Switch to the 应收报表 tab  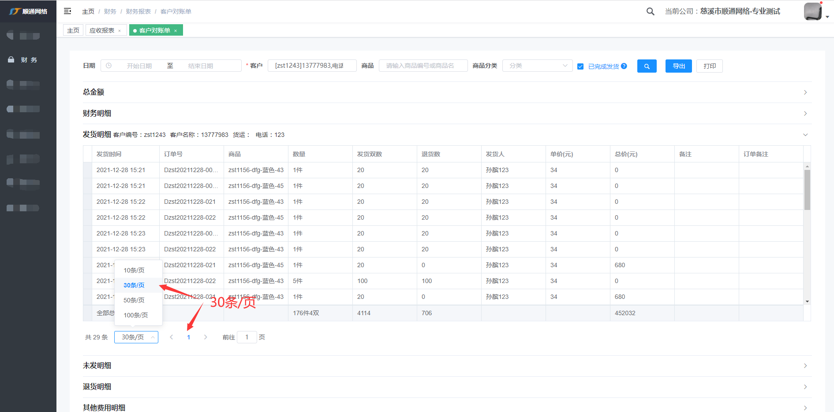pyautogui.click(x=102, y=30)
